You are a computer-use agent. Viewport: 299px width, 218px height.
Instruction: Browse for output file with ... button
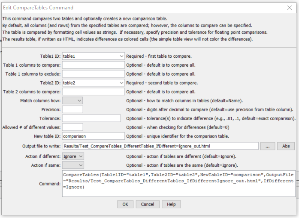click(x=268, y=146)
